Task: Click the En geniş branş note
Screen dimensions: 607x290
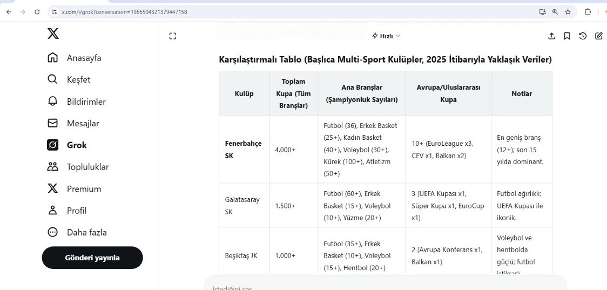Action: (x=522, y=150)
